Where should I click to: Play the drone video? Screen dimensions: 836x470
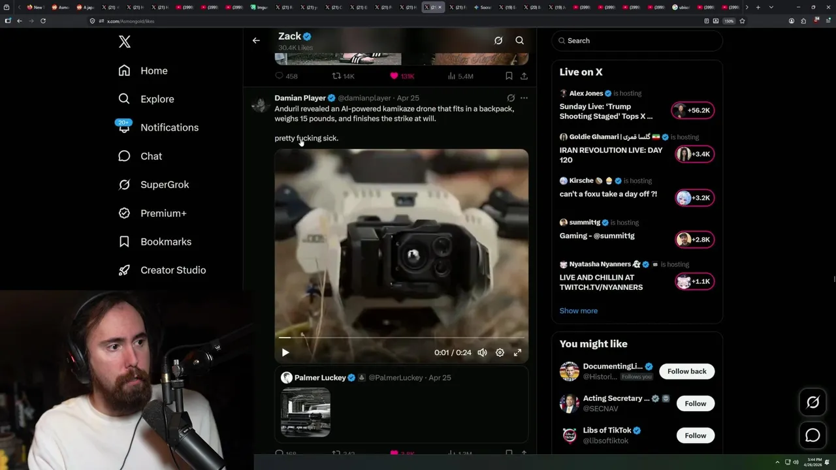click(x=285, y=352)
